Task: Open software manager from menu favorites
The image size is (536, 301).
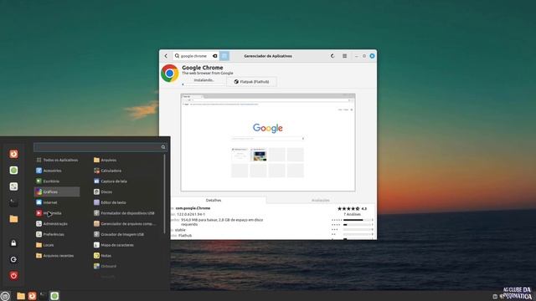Action: pos(13,171)
